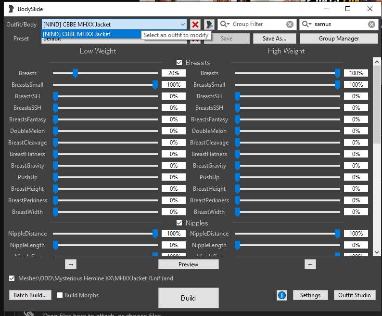Click the low weight BreastsFantasy slider label
382x316 pixels.
[x=27, y=119]
